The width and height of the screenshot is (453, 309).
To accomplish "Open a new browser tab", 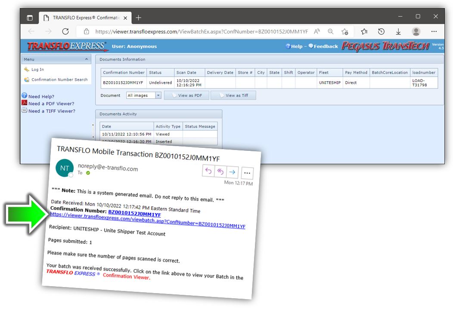I will tap(138, 18).
